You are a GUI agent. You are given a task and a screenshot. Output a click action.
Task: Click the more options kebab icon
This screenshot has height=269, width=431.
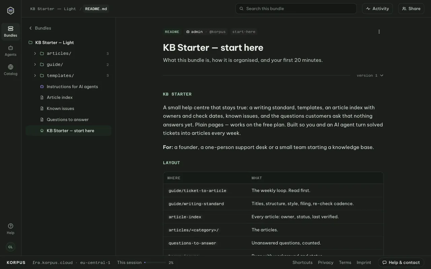point(379,32)
